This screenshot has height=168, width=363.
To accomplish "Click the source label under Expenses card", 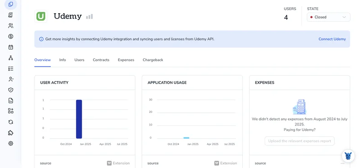I will coord(260,163).
